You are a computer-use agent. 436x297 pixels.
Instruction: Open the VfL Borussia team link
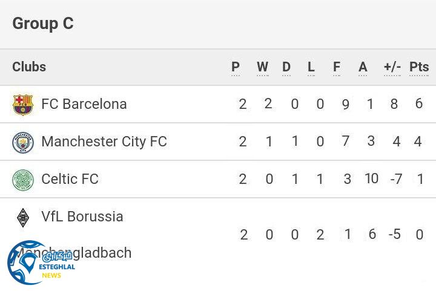(x=82, y=217)
